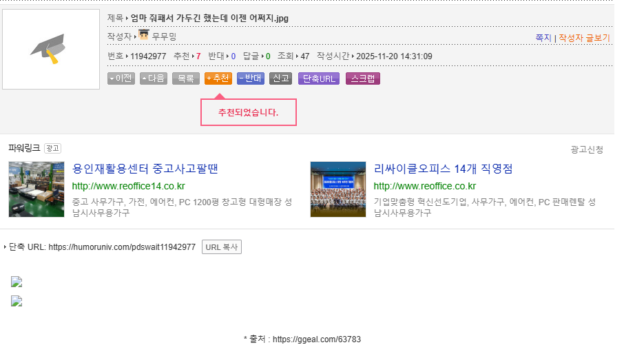Open 용인재활용센터 중고사고팔땐 ad title
The width and height of the screenshot is (624, 356).
[x=145, y=169]
